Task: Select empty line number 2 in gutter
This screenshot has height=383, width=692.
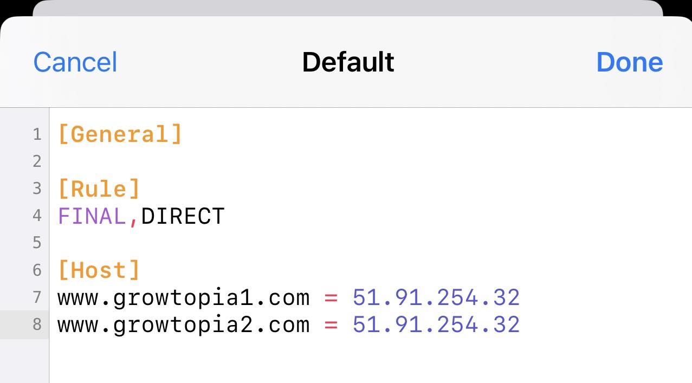Action: (x=37, y=161)
